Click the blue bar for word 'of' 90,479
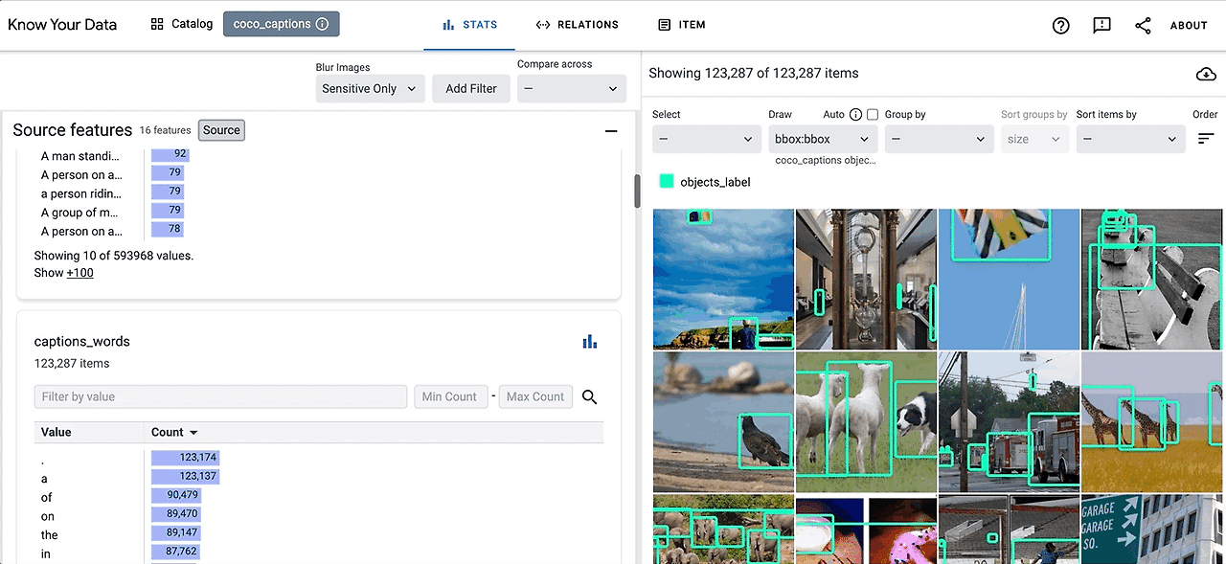This screenshot has width=1226, height=564. click(175, 495)
